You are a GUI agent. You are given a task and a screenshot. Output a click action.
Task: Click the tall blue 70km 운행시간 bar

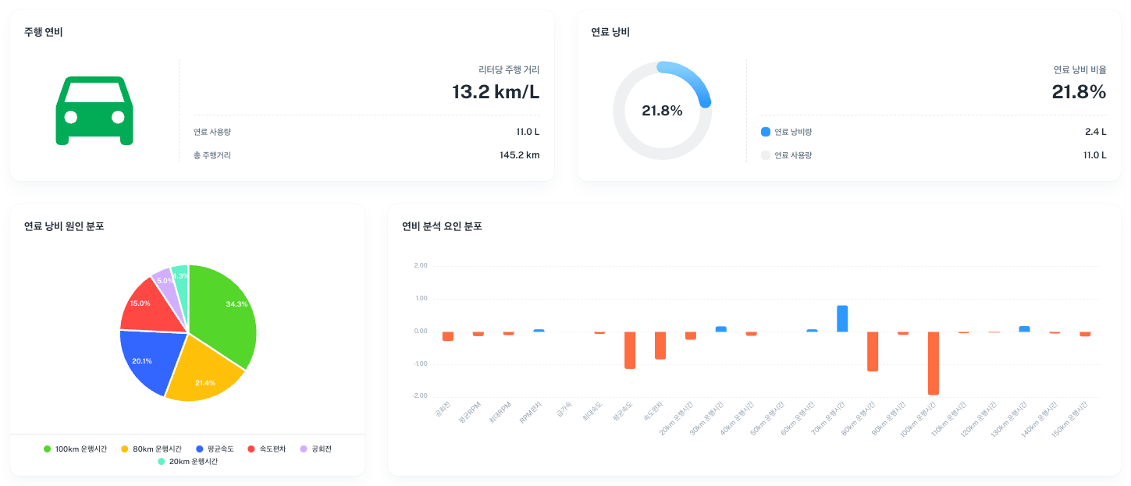click(842, 318)
